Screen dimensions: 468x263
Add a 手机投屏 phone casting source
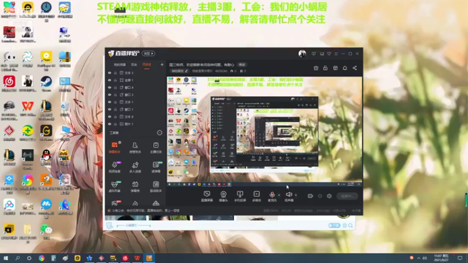240,196
